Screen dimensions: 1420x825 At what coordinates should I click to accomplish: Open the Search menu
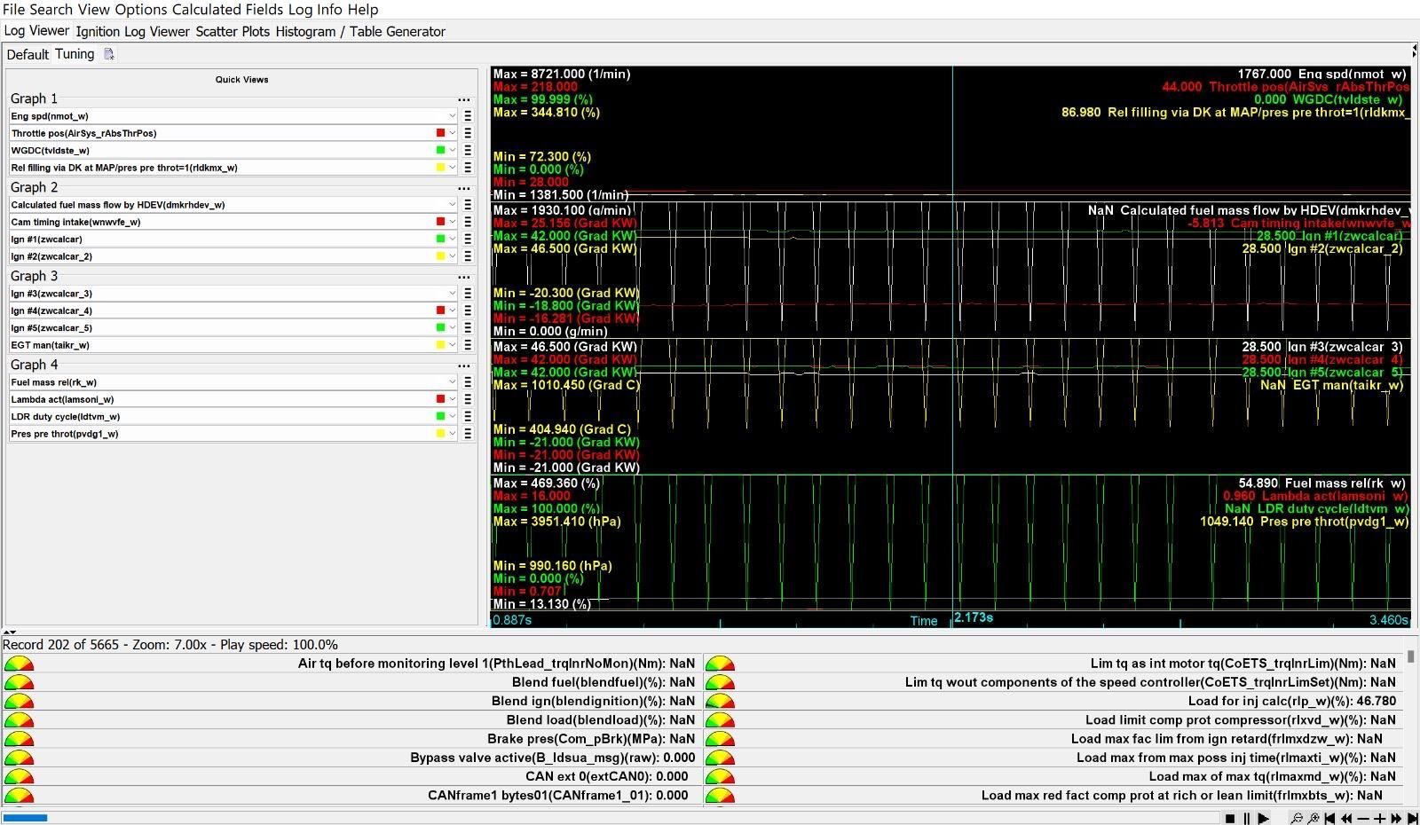pyautogui.click(x=51, y=10)
